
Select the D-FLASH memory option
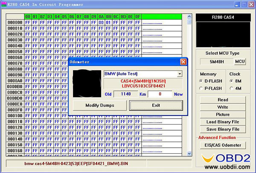201,81
